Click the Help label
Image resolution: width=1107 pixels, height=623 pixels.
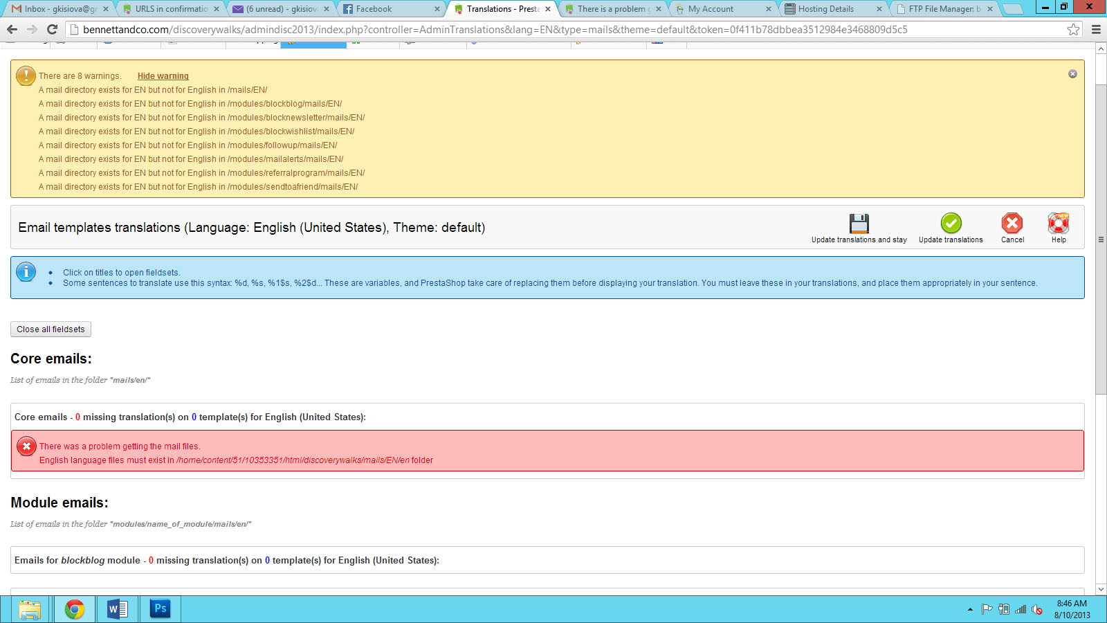click(1059, 240)
